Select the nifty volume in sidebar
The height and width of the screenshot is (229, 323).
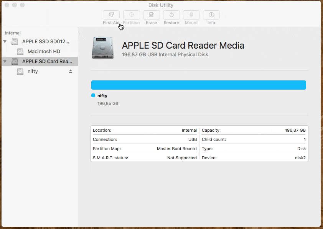[x=33, y=71]
